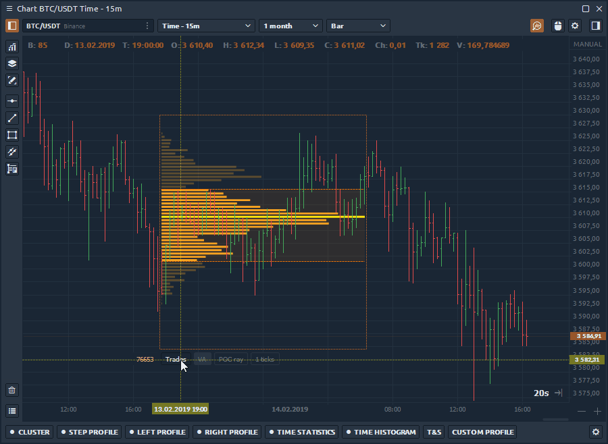This screenshot has width=608, height=444.
Task: Expand the Time - 15m timeframe dropdown
Action: 206,26
